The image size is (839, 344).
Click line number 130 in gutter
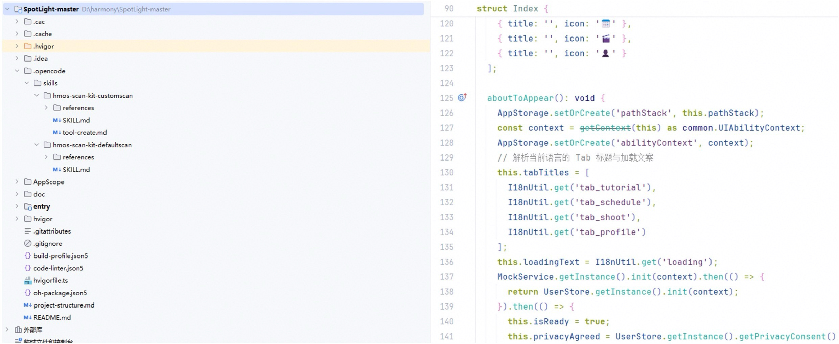447,173
